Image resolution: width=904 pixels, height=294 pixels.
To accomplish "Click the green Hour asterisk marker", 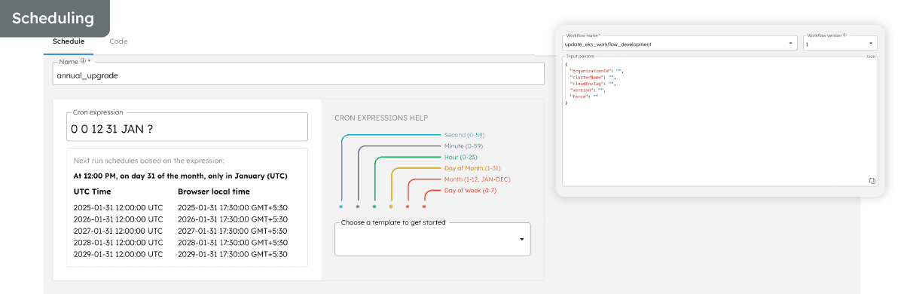I will tap(374, 206).
